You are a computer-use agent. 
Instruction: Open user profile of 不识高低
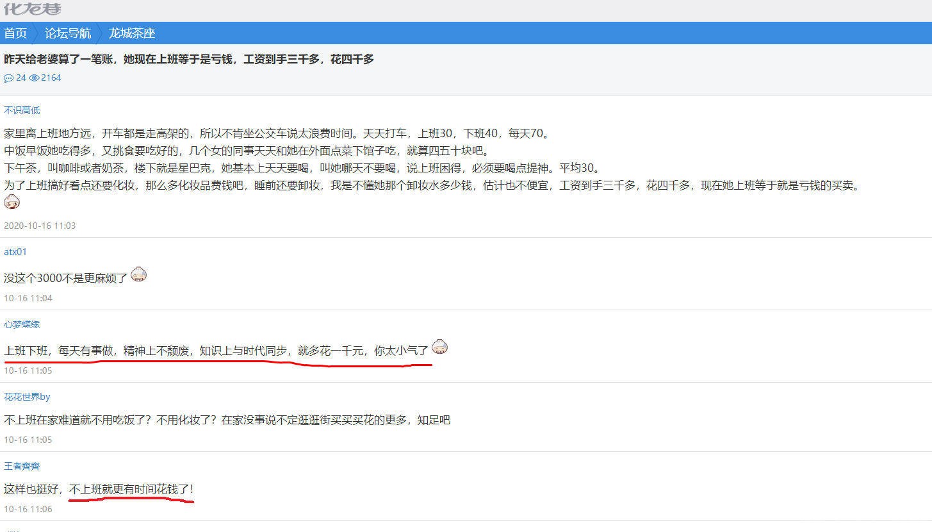(21, 110)
